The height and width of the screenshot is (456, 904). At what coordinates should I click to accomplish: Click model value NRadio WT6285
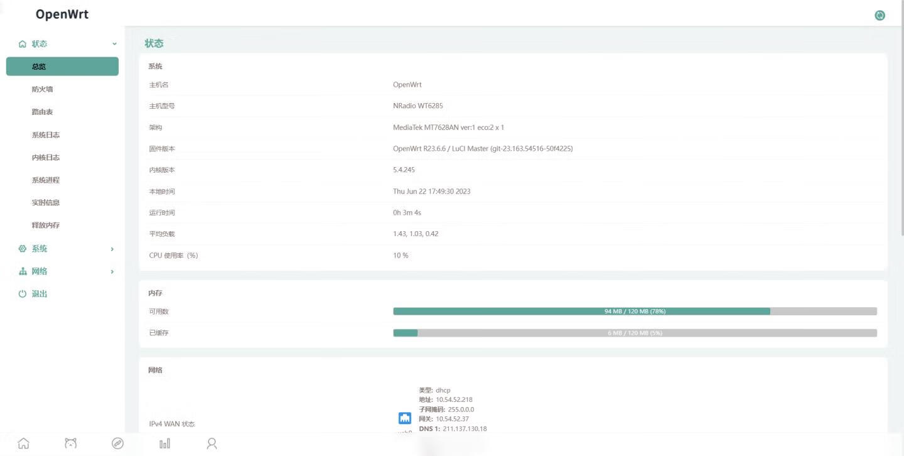[418, 106]
